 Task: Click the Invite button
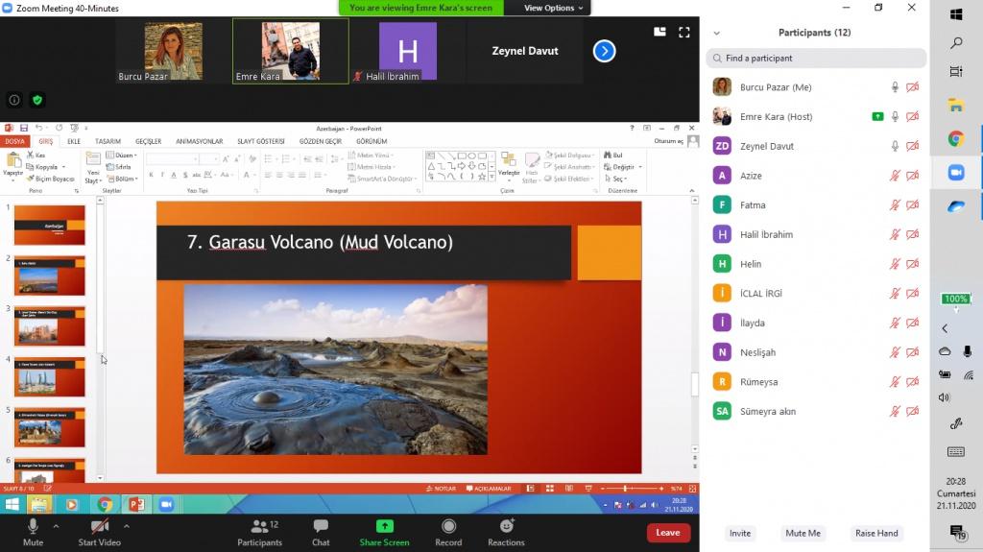pos(739,533)
